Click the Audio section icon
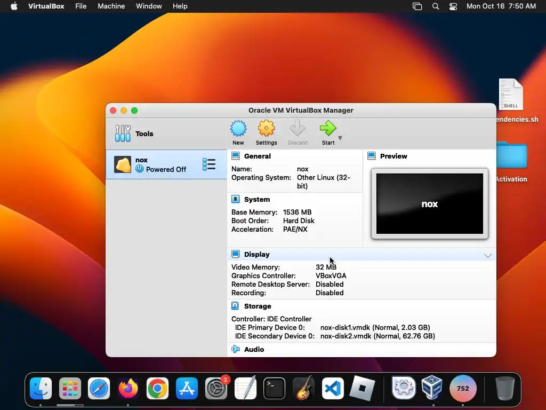Viewport: 546px width, 410px height. (235, 349)
